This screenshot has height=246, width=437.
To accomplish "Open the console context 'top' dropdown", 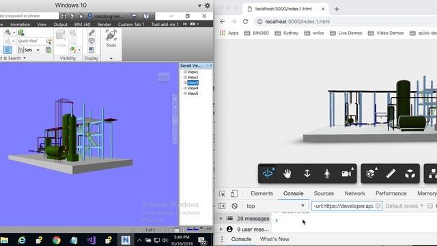I will click(x=275, y=206).
